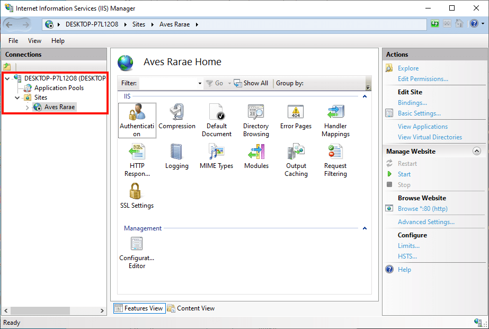Screen dimensions: 489x329
Task: Collapse the Manage Website section
Action: tap(476, 151)
